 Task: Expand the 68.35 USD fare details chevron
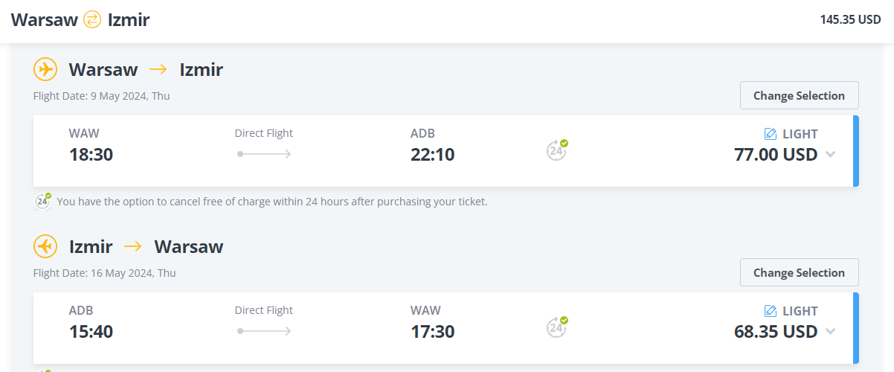click(831, 332)
